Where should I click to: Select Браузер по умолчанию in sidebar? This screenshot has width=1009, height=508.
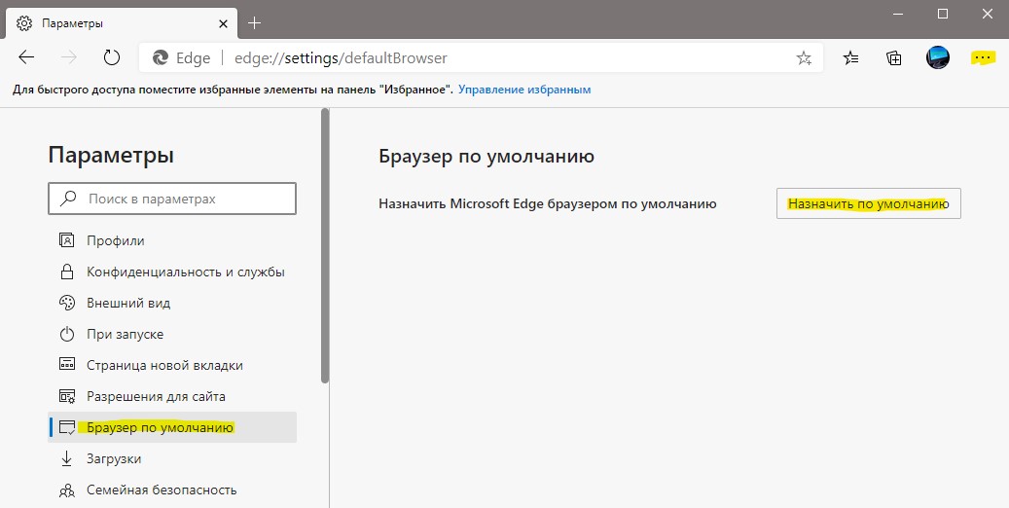[x=172, y=427]
